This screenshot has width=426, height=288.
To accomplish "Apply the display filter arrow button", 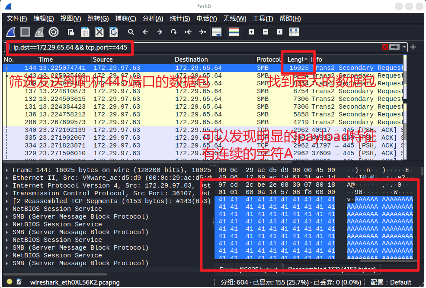I will pyautogui.click(x=394, y=47).
